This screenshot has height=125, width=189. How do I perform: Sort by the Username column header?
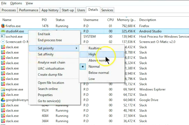91,20
